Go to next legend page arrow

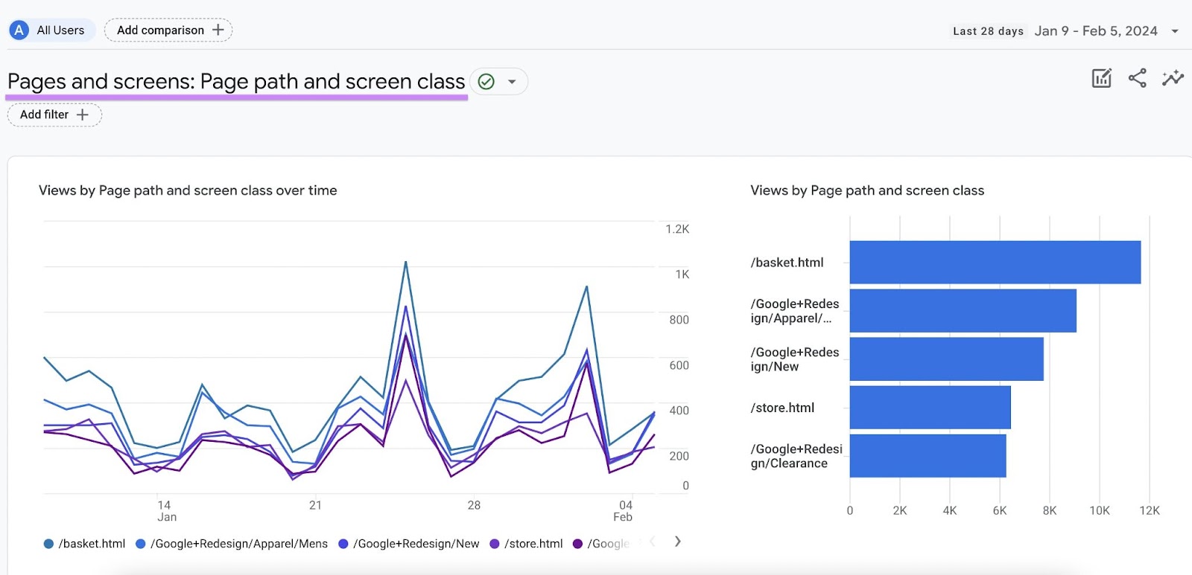coord(677,542)
